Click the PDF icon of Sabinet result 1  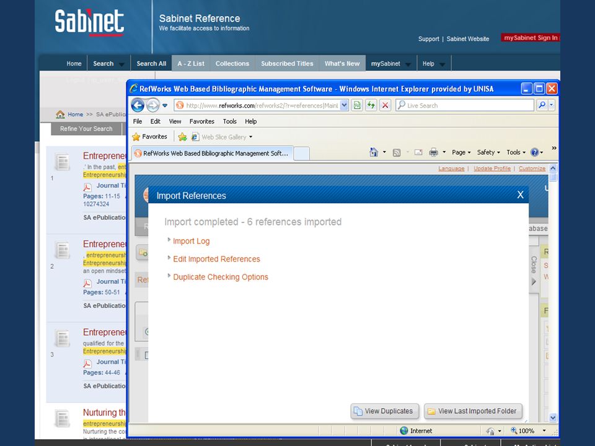click(87, 187)
